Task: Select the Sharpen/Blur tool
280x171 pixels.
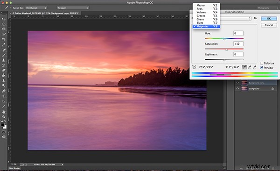Action: point(4,80)
